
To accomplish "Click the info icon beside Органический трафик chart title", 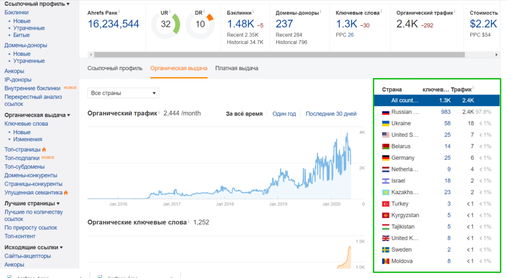I will point(159,112).
